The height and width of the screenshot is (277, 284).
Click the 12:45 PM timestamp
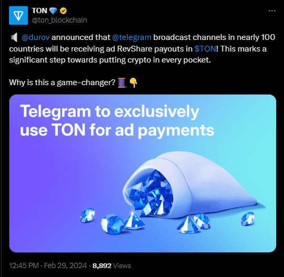pos(24,265)
